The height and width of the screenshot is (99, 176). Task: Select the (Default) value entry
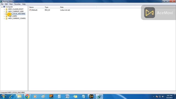pos(34,10)
